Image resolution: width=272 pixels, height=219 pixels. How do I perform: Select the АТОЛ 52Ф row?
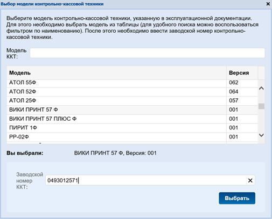click(x=132, y=92)
